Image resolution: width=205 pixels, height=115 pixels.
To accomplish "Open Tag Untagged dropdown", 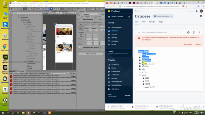I will (88, 17).
